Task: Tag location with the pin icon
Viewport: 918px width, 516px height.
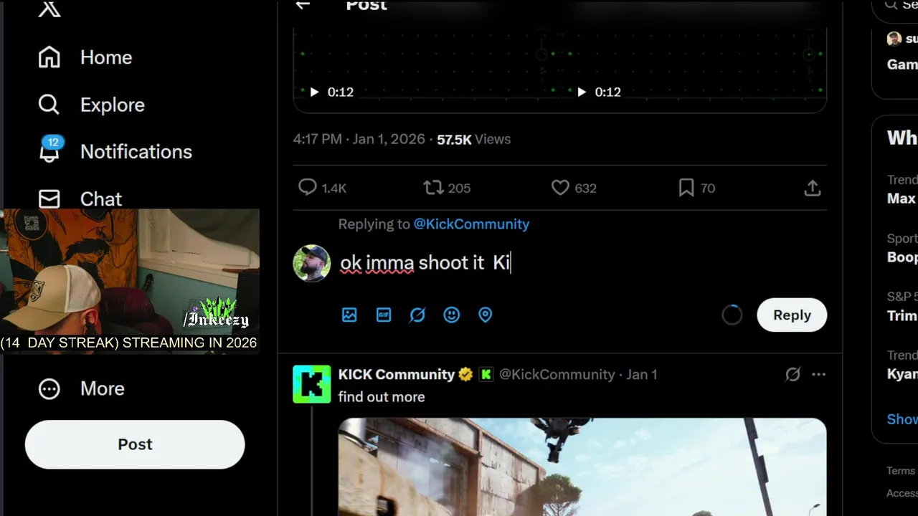Action: click(486, 315)
